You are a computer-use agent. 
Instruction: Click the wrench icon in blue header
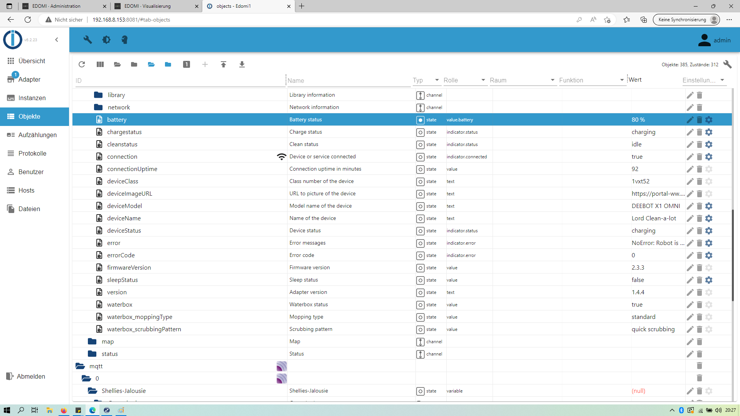click(88, 40)
